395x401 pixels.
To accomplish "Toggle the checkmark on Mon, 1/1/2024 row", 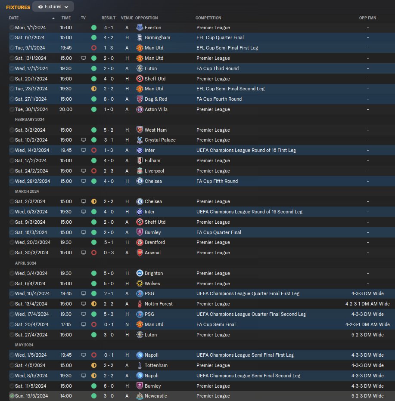I will pos(12,28).
